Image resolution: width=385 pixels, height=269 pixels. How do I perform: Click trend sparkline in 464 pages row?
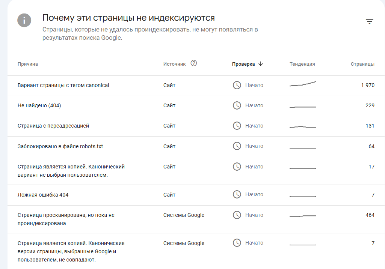(303, 216)
